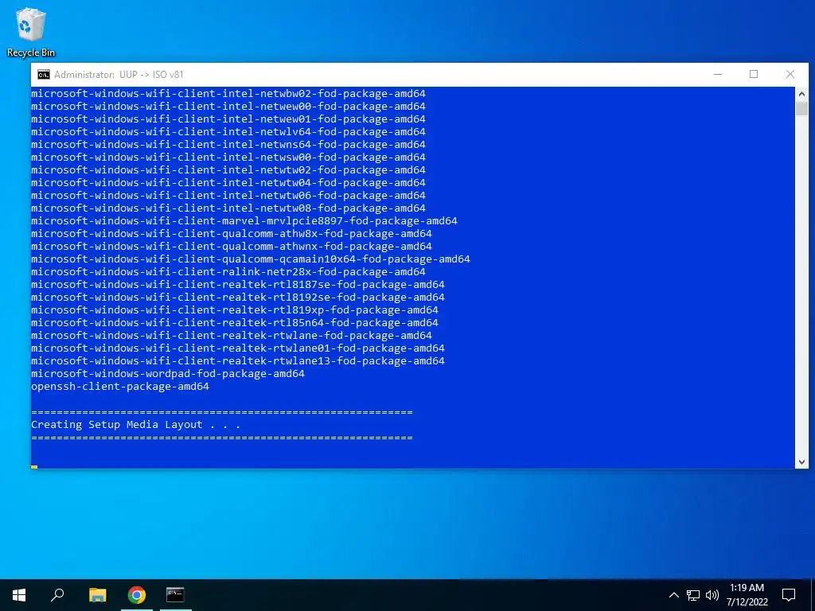Show hidden system tray icons

[673, 595]
